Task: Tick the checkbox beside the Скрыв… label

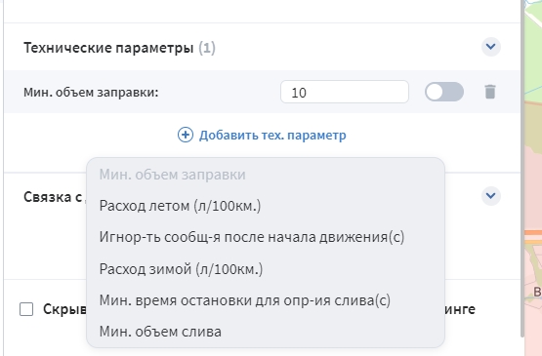Action: click(26, 309)
